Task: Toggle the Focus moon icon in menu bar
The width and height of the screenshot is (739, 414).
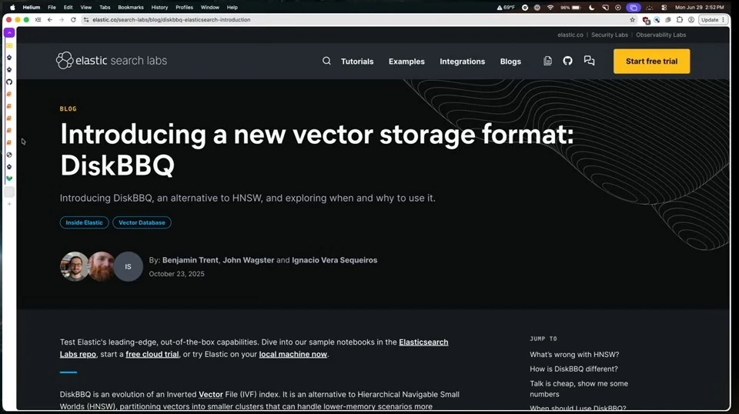Action: click(x=591, y=7)
